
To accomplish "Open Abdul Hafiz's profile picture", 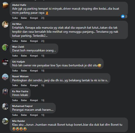I will pos(5,5).
